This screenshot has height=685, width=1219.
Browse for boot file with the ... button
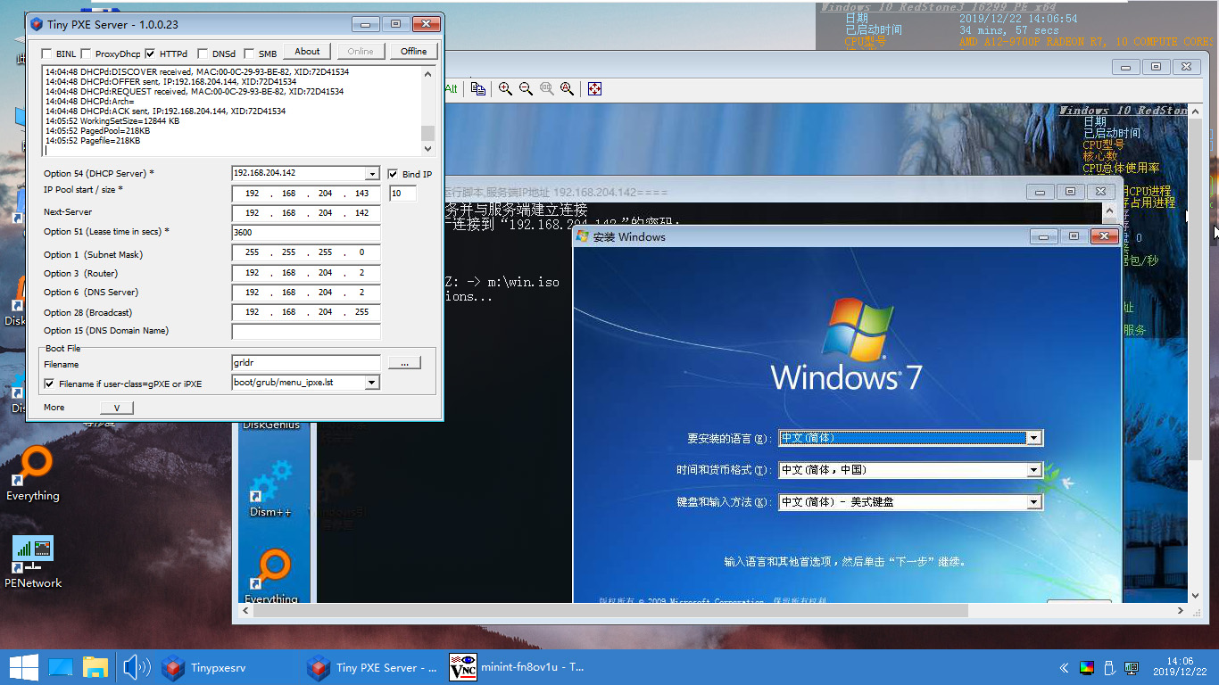[x=404, y=363]
